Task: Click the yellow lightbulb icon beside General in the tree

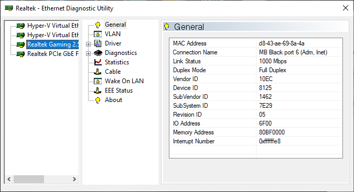Action: [98, 25]
